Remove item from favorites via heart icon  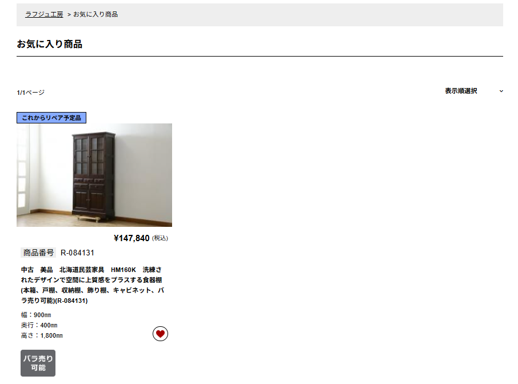click(x=160, y=334)
